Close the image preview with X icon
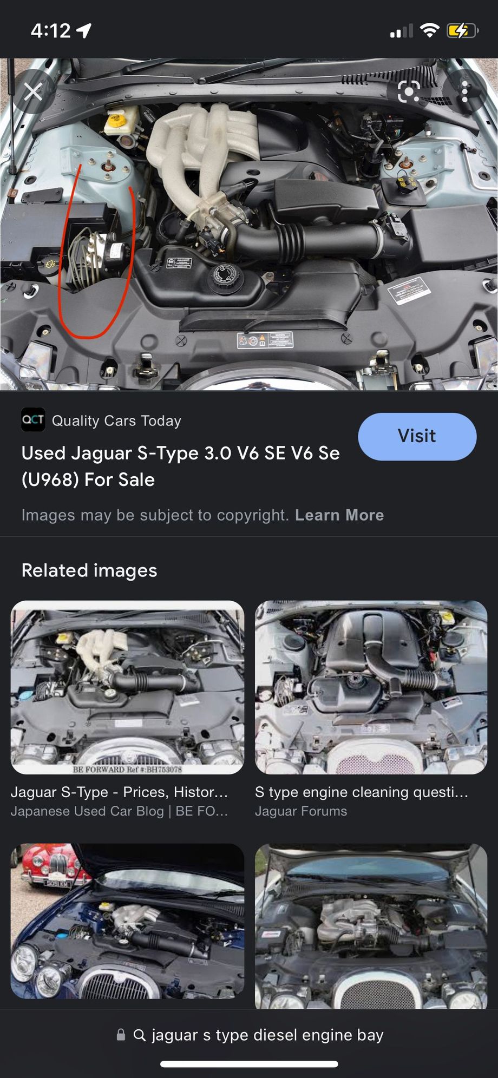 [x=33, y=92]
